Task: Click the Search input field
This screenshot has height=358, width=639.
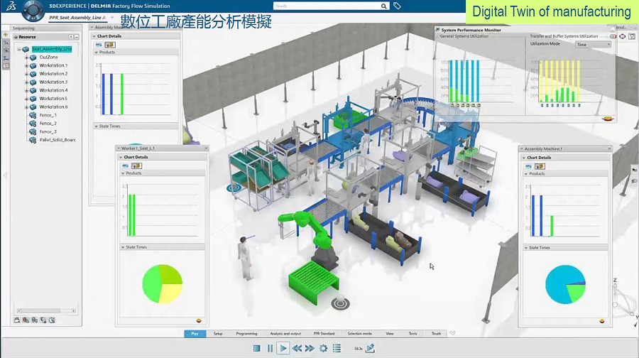Action: [327, 6]
